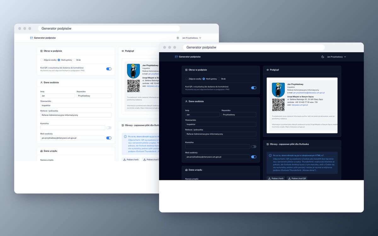Open the 'Jan Przykładowy' user menu in light window

tap(192, 38)
